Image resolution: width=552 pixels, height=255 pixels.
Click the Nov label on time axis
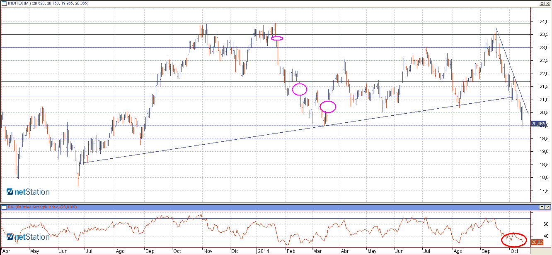coord(207,251)
